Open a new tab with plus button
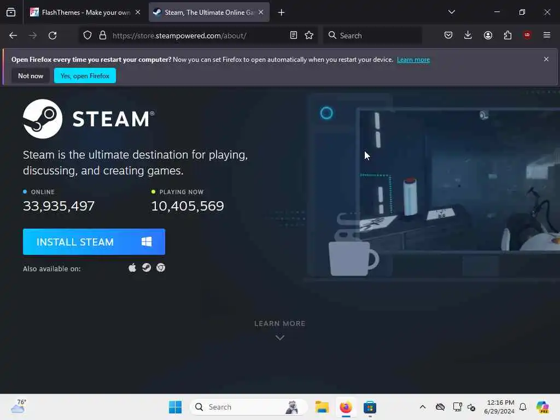Image resolution: width=560 pixels, height=420 pixels. [x=282, y=13]
